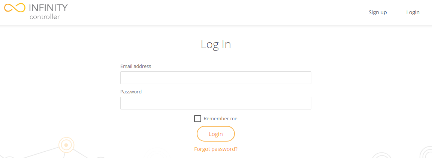Click the 'controller' text under the logo
Screen dimensions: 432x158
(x=45, y=17)
